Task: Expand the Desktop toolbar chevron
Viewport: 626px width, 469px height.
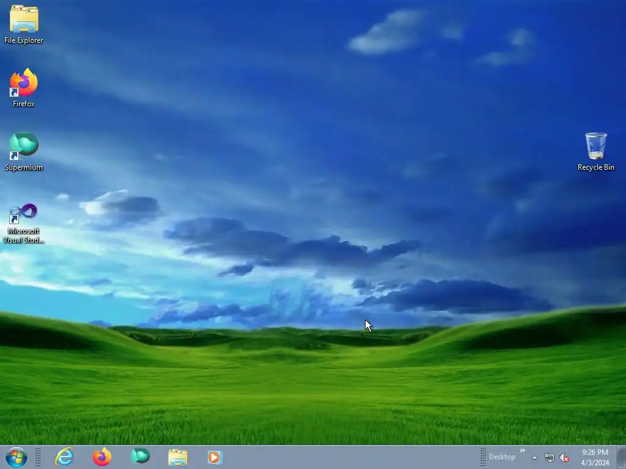Action: coord(522,451)
